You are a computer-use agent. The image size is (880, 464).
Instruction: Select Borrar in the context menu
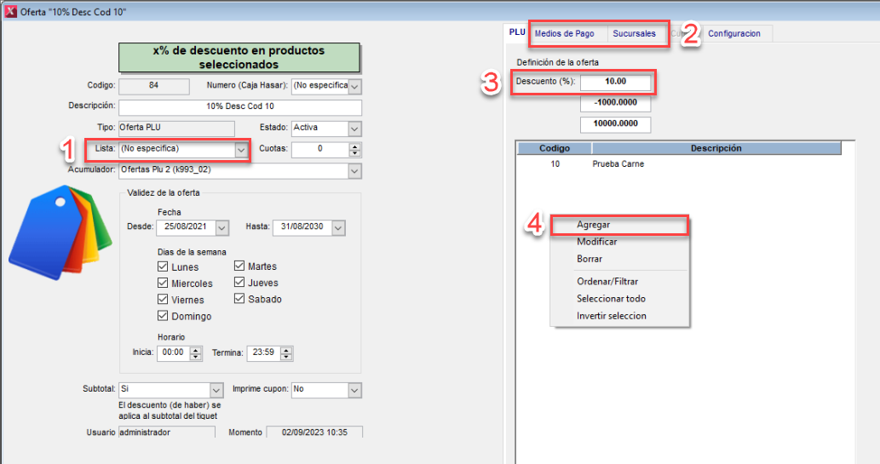[x=590, y=259]
